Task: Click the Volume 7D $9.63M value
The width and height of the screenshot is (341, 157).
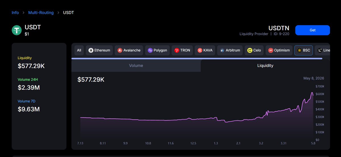Action: [x=29, y=109]
